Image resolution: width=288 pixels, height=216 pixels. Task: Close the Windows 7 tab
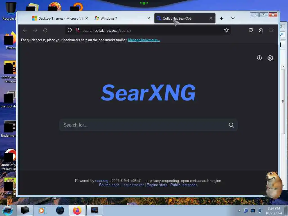point(149,18)
